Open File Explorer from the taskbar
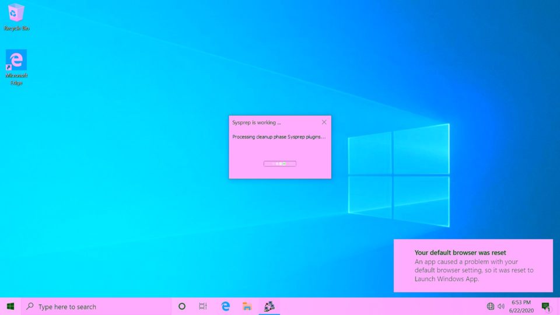 pos(247,306)
